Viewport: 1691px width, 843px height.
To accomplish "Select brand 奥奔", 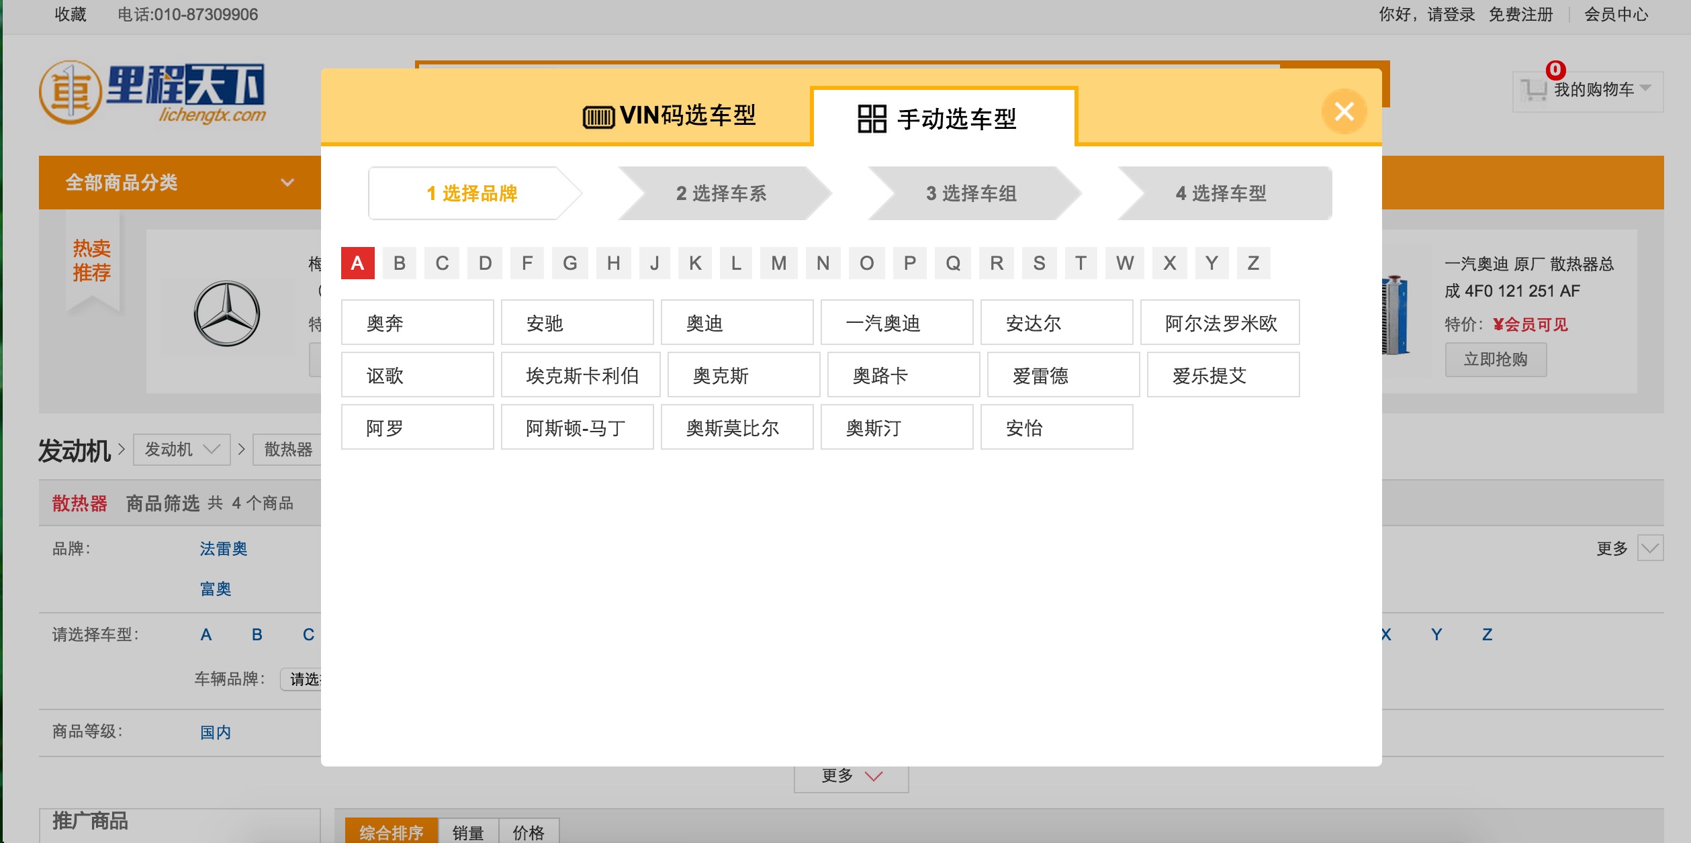I will click(x=418, y=323).
